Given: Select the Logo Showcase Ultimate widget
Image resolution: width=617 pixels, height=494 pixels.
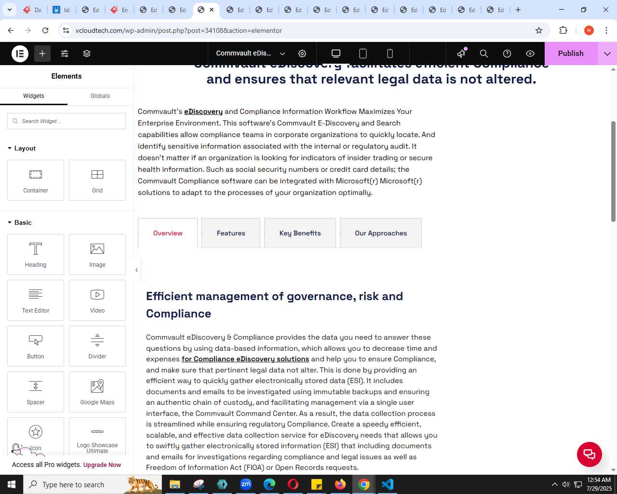Looking at the screenshot, I should coord(97,437).
